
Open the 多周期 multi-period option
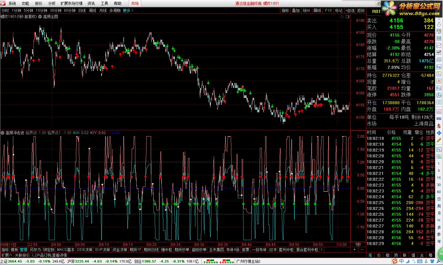(115, 10)
